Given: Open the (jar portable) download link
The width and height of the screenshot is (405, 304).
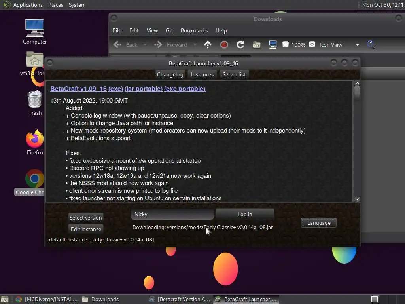Looking at the screenshot, I should tap(144, 89).
